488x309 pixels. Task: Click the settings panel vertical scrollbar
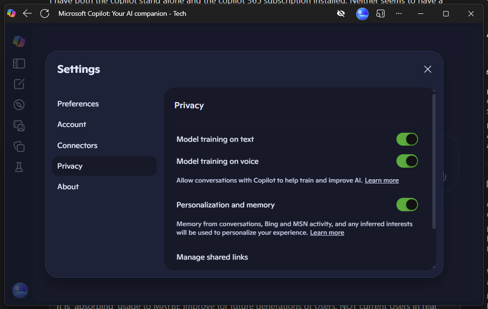point(434,161)
